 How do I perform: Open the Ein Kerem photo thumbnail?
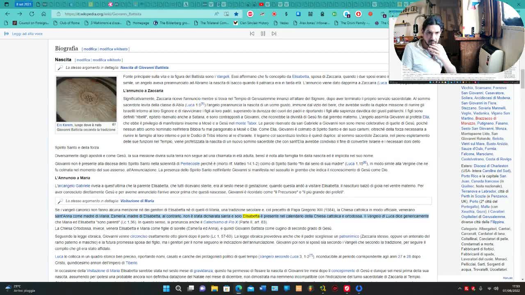(x=86, y=99)
